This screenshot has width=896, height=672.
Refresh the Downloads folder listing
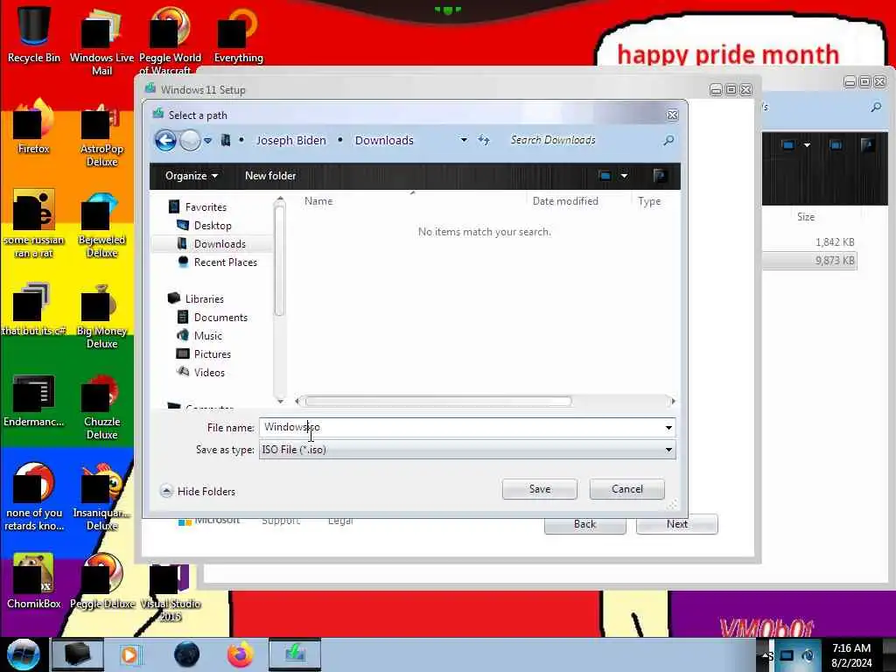[x=484, y=140]
